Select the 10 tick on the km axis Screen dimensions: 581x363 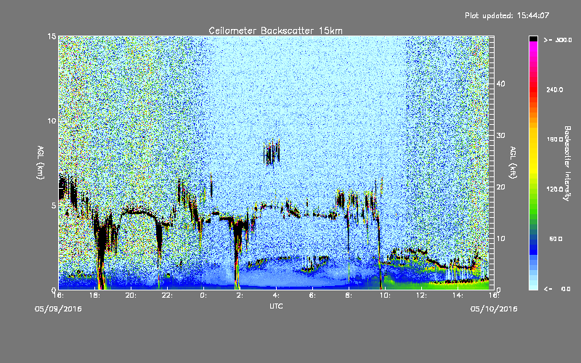coord(52,121)
